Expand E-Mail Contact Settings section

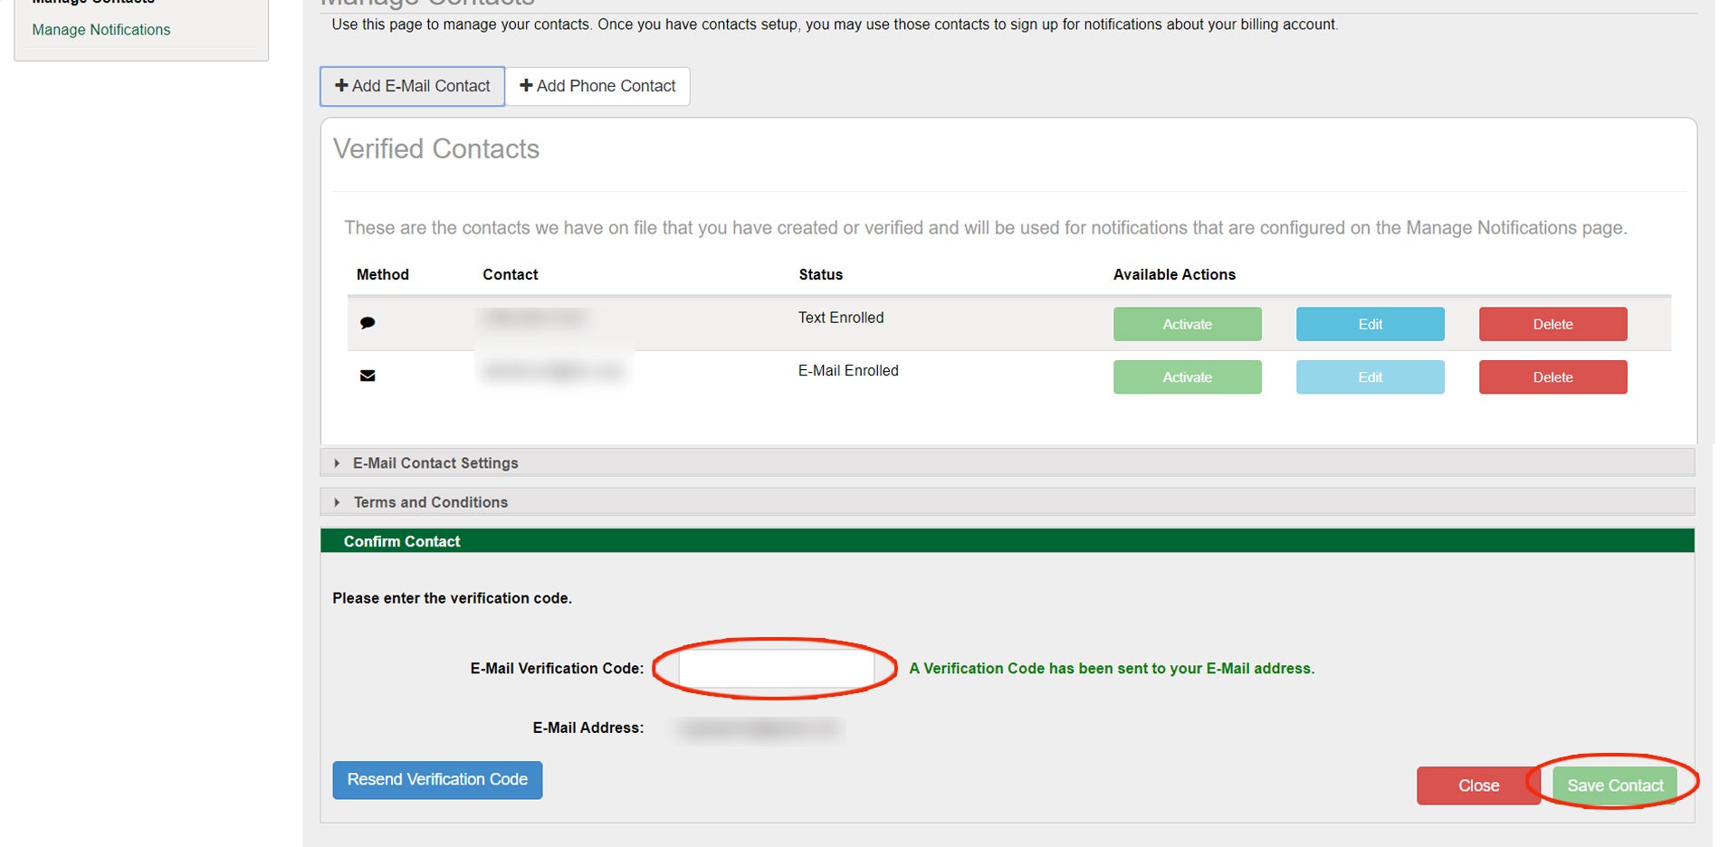(1007, 462)
